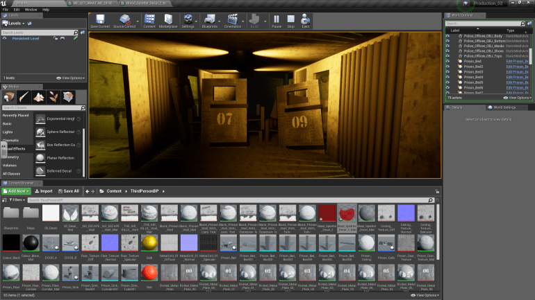Image resolution: width=535 pixels, height=300 pixels.
Task: Hide Prison_Bed actor using its eye icon
Action: pos(448,61)
